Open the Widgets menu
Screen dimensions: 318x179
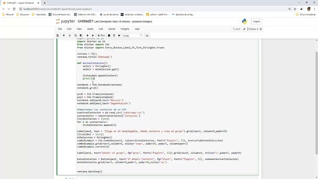pyautogui.click(x=125, y=29)
